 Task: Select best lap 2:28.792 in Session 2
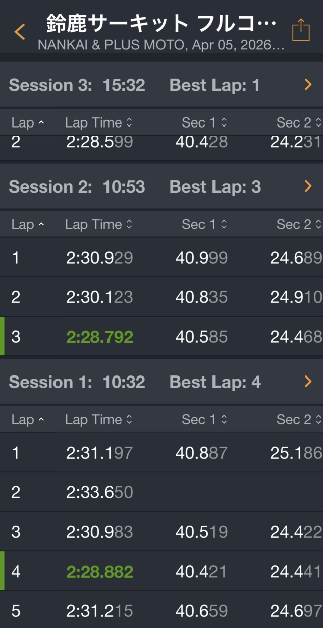[100, 337]
